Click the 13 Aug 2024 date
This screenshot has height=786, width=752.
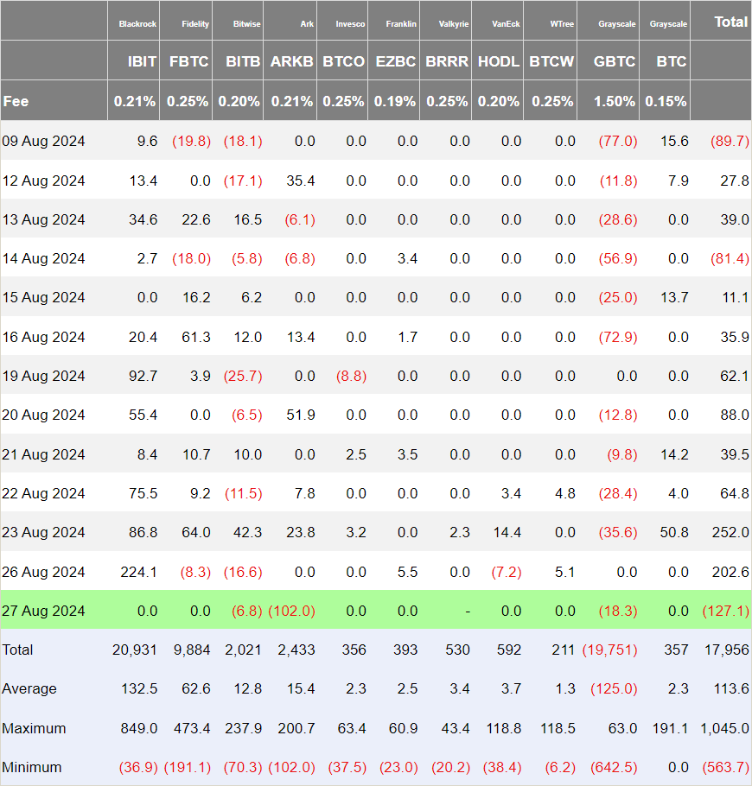tap(43, 219)
